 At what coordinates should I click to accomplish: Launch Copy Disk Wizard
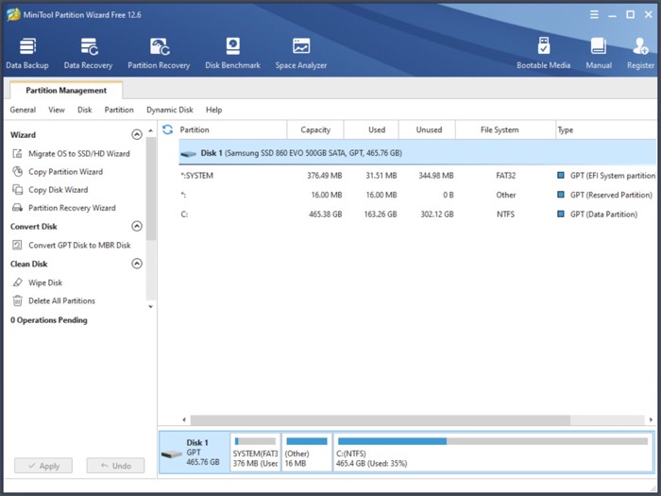[59, 190]
